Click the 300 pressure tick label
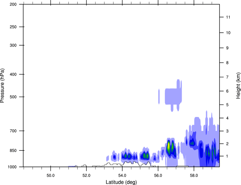 pyautogui.click(x=13, y=45)
